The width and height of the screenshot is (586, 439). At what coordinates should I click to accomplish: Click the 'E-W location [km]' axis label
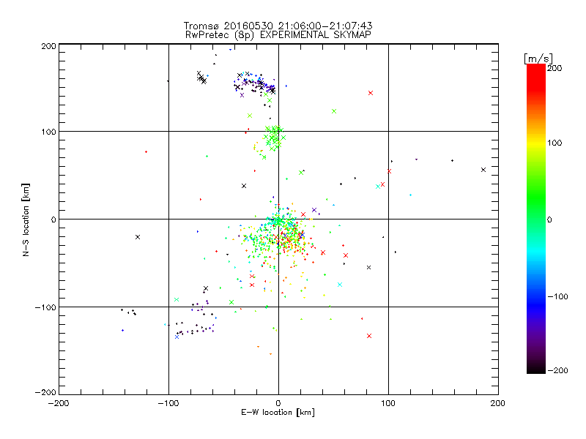coord(278,413)
